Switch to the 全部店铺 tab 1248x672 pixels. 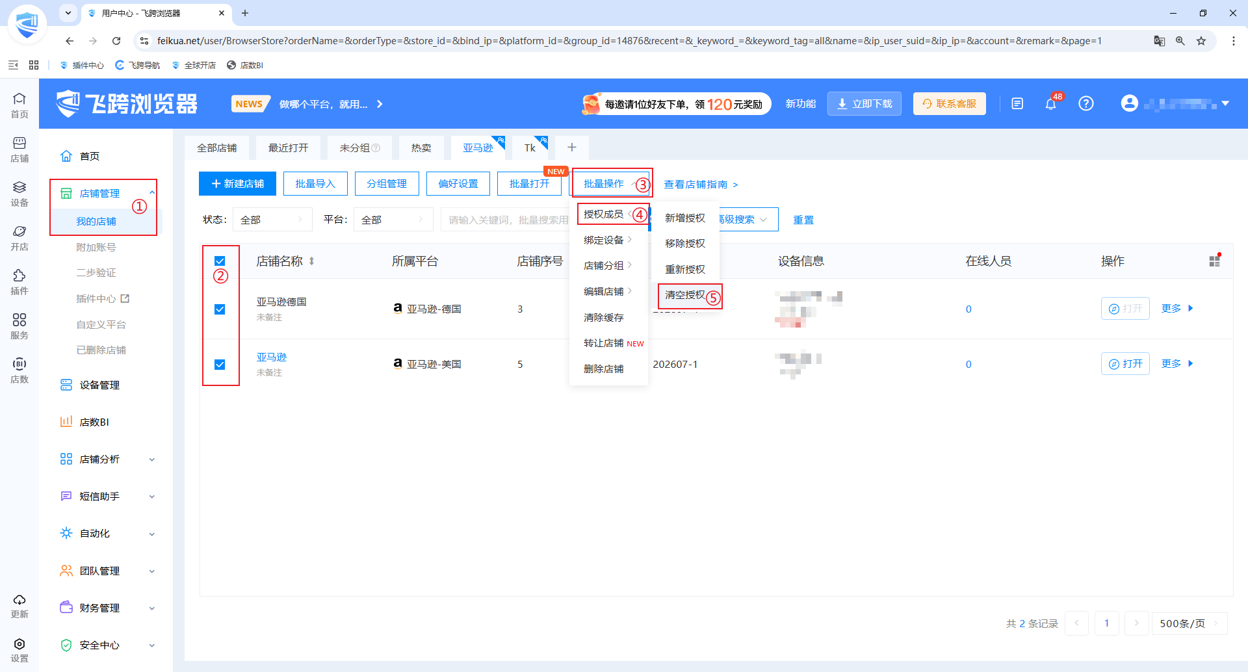point(217,148)
